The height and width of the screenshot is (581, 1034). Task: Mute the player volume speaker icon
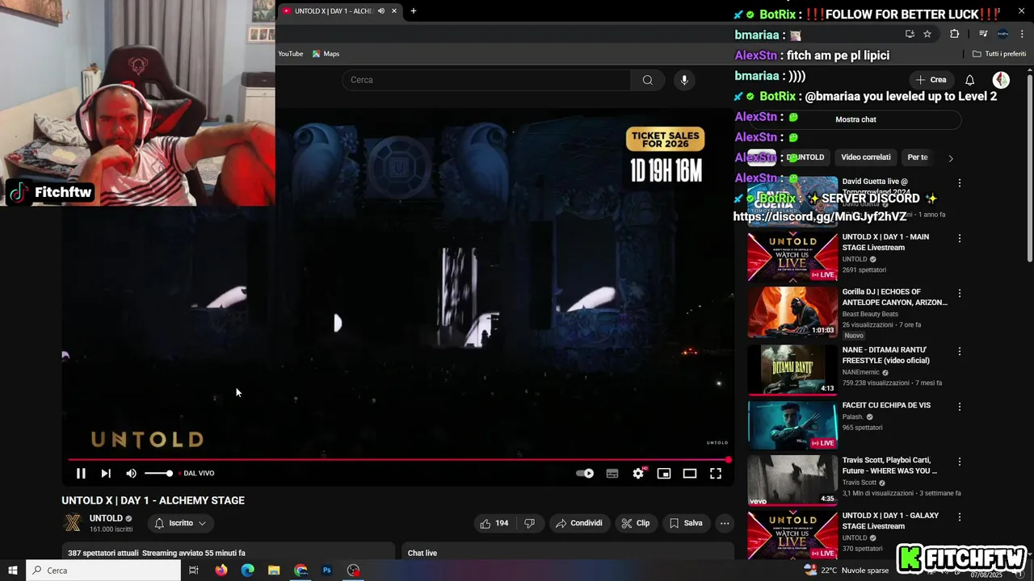coord(131,474)
